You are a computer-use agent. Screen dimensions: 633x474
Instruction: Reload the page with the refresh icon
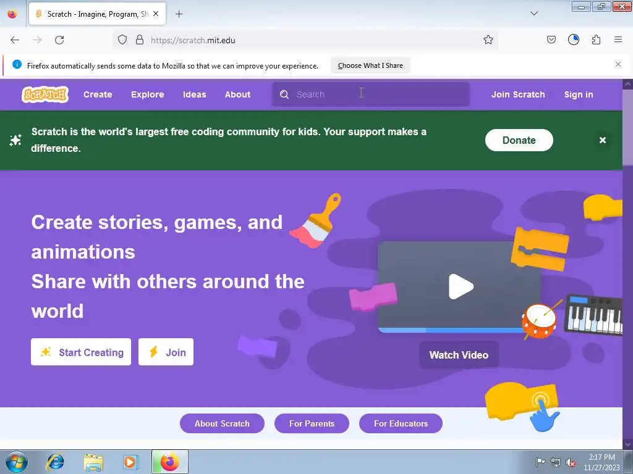click(x=59, y=40)
